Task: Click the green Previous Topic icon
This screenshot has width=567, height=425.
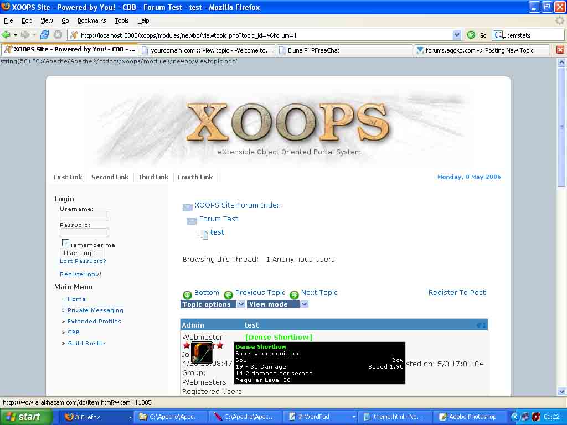Action: [x=228, y=294]
